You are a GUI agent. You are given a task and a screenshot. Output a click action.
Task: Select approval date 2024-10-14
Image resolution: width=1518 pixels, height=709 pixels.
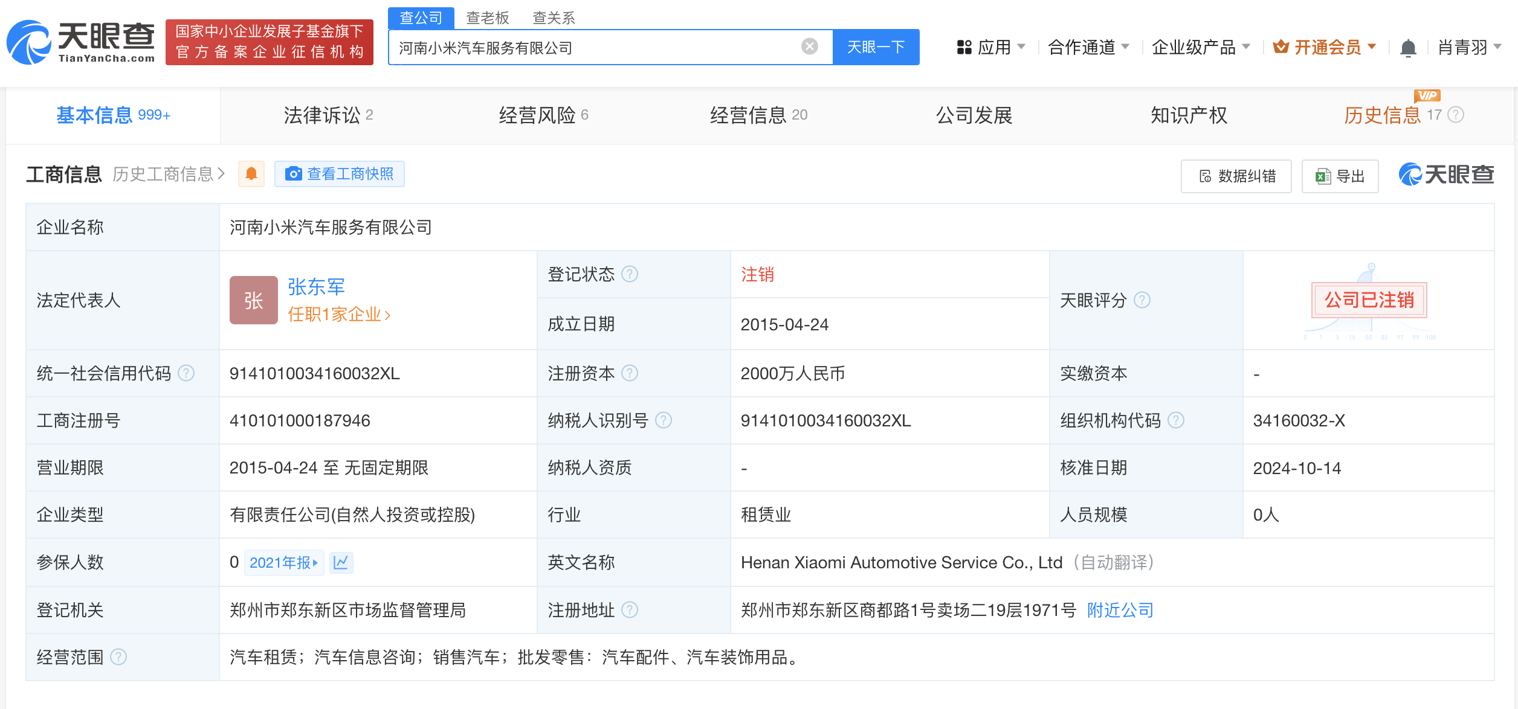coord(1297,468)
